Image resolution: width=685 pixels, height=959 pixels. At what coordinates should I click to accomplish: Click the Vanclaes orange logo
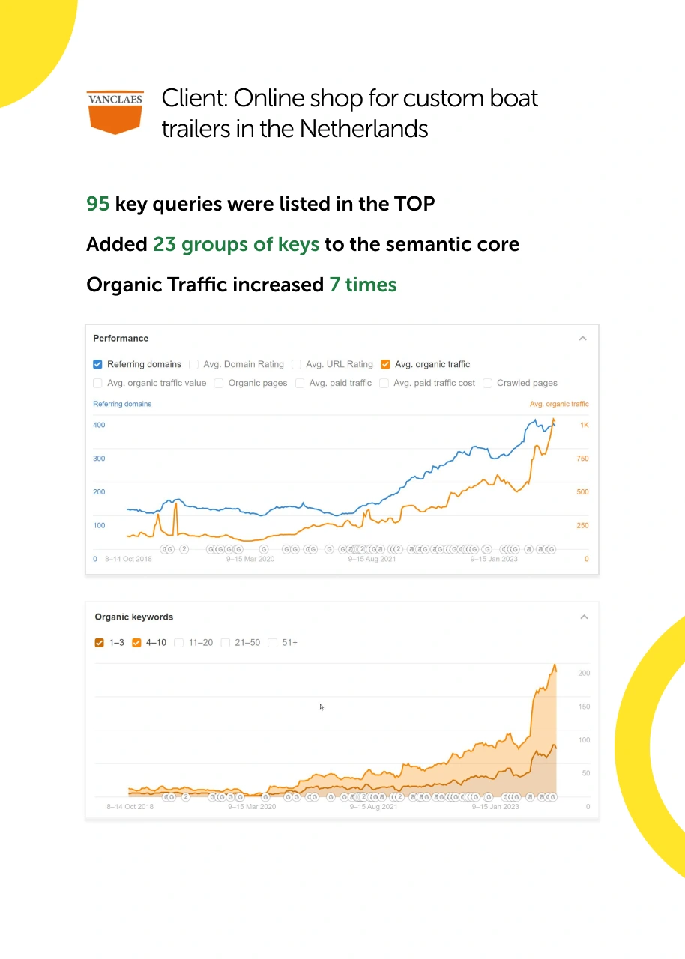115,112
